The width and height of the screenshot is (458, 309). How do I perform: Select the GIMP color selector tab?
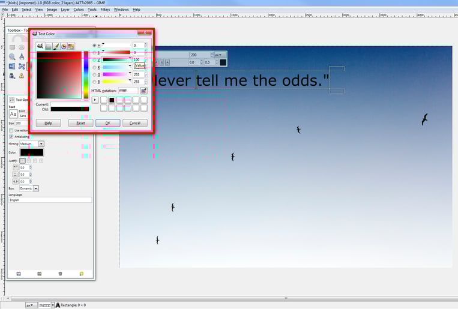point(40,46)
